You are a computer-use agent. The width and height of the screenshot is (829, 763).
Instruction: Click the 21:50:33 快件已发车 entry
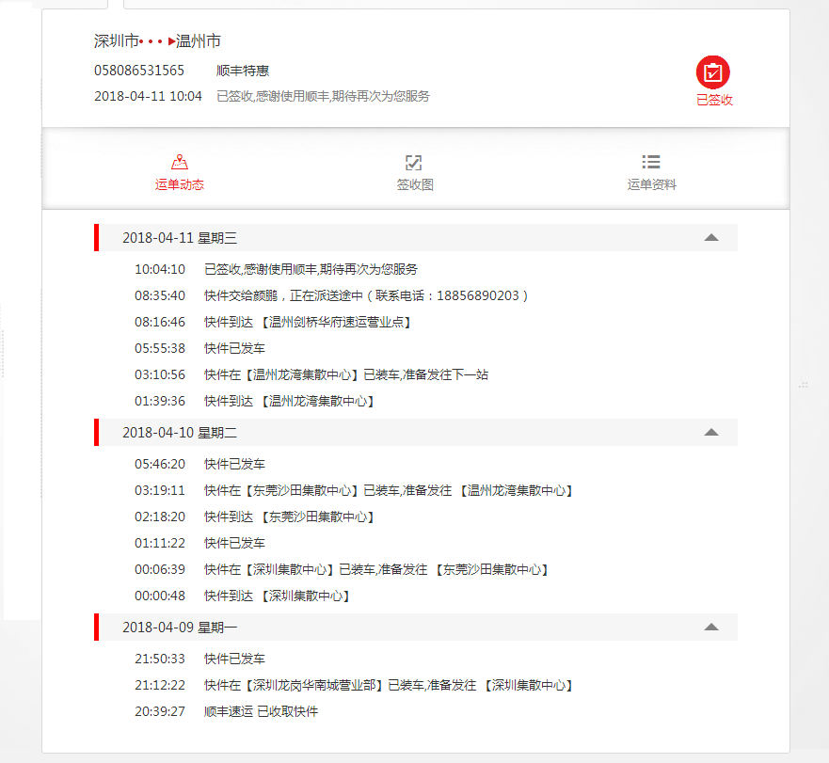click(199, 659)
